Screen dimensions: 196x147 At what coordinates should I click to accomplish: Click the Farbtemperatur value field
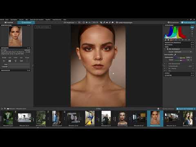188,58
